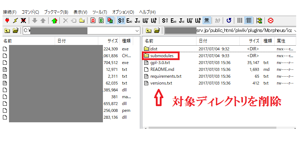Enable red A ASCII transfer mode
This screenshot has width=303, height=141.
93,21
